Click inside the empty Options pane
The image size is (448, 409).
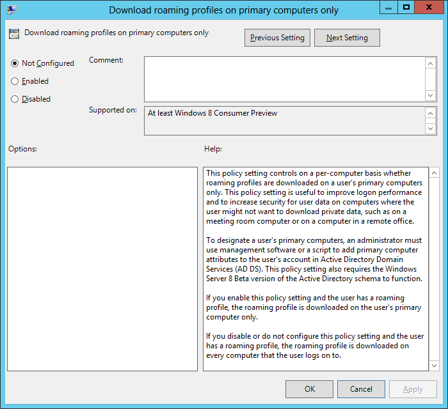(x=102, y=268)
